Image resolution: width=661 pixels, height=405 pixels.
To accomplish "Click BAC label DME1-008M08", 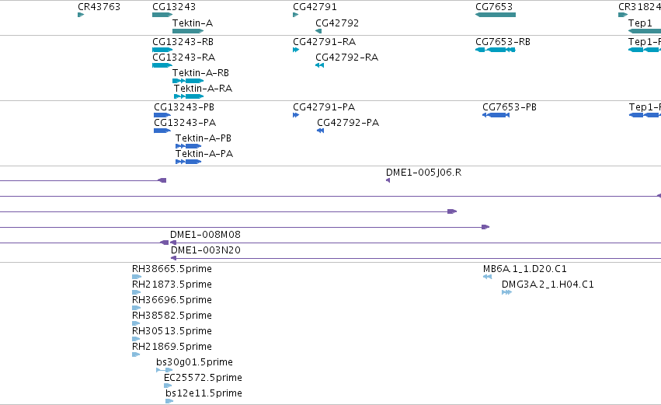I will pyautogui.click(x=205, y=235).
